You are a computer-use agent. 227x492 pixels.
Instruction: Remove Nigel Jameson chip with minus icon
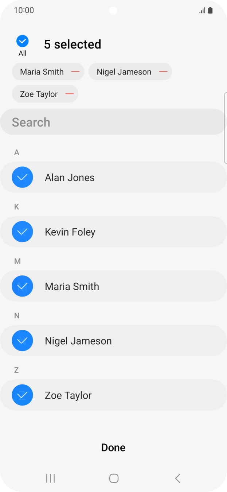point(163,72)
